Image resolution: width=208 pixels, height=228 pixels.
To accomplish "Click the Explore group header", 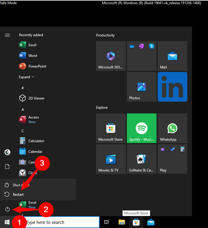I will 102,107.
